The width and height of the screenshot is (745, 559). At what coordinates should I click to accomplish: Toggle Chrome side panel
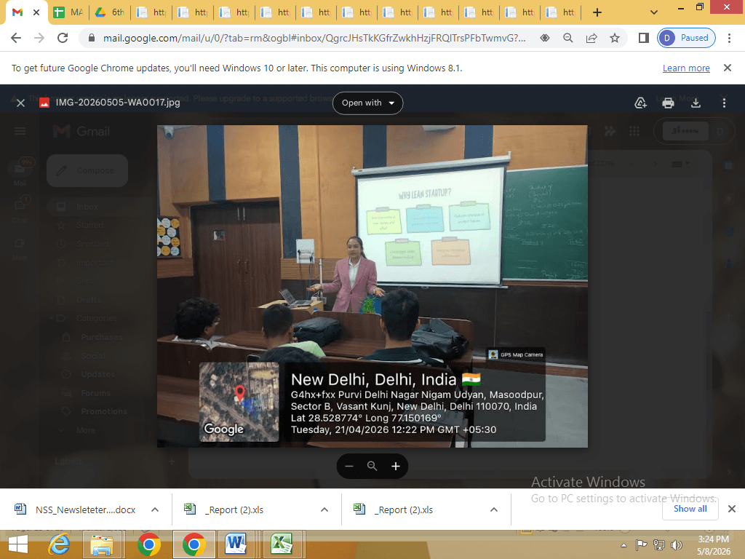tap(644, 38)
